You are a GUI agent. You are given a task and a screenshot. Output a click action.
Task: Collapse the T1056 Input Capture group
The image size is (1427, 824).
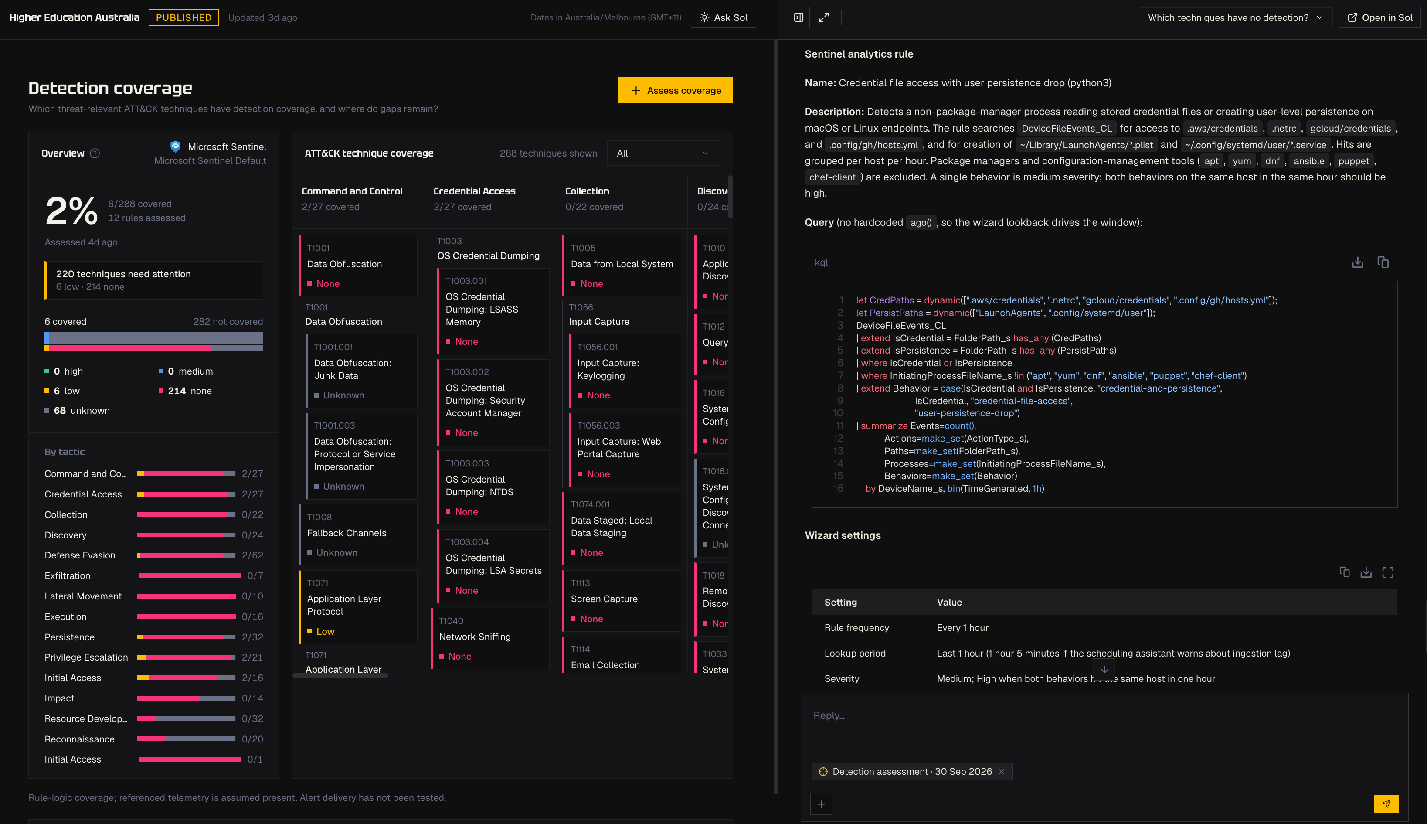(x=599, y=315)
